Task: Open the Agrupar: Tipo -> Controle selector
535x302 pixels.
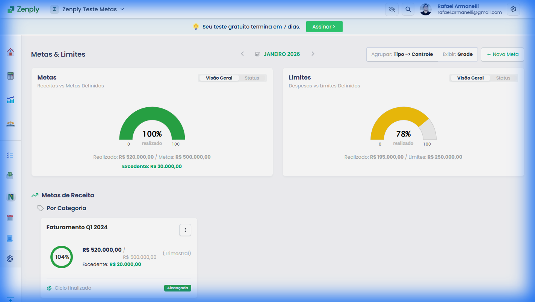Action: 402,54
